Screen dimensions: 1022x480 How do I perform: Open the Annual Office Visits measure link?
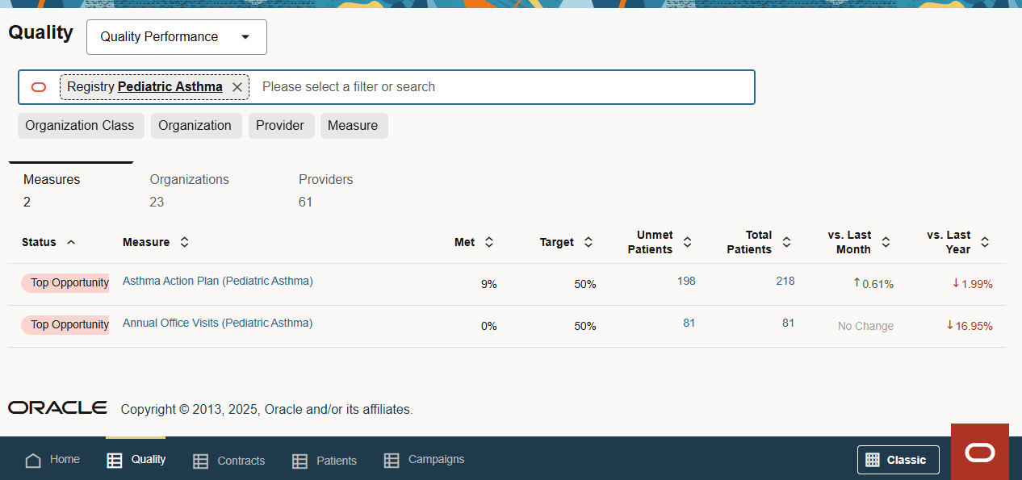click(217, 323)
